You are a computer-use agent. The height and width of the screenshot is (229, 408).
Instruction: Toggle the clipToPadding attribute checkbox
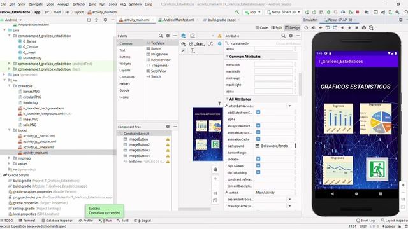coord(258,172)
